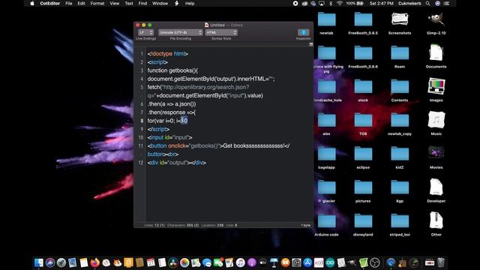
Task: Open the Window menu
Action: click(160, 3)
